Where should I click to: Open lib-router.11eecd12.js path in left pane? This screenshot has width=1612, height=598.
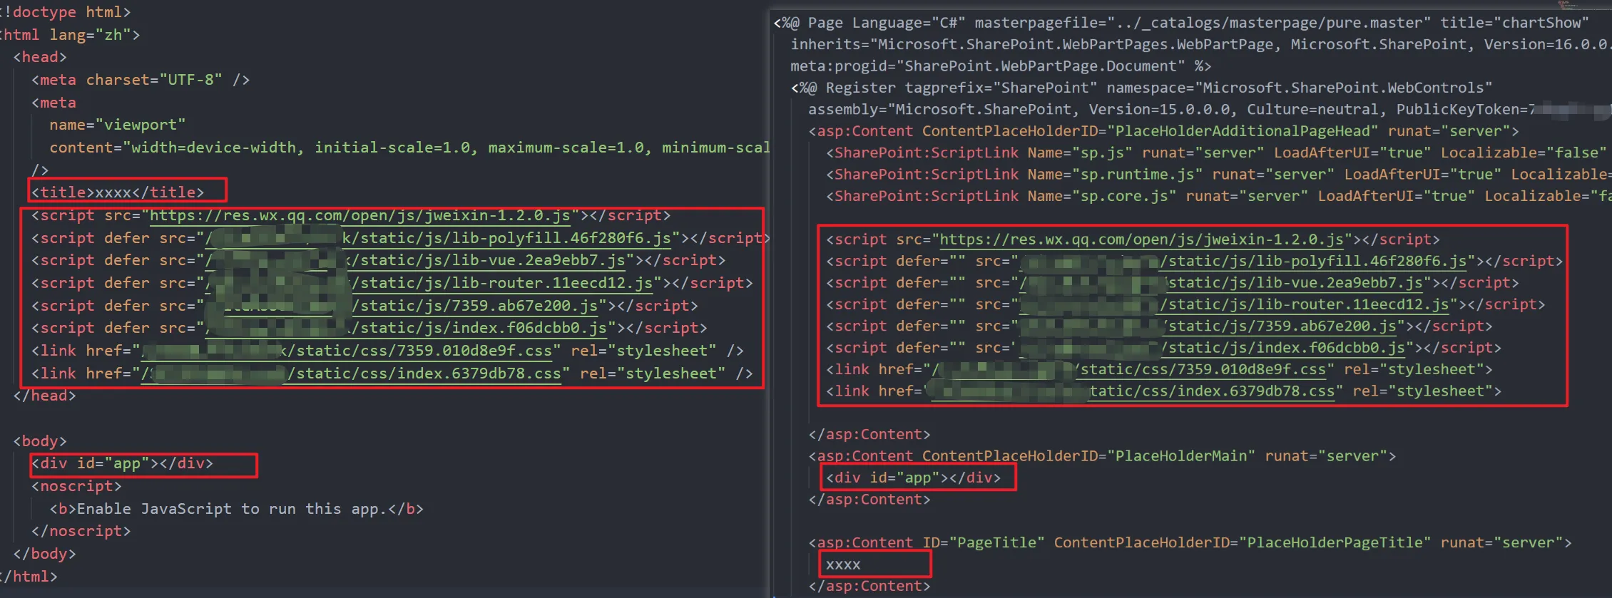click(429, 283)
